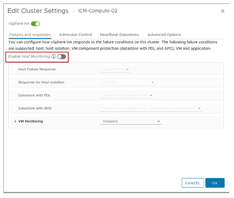Select the Failures and responses tab
Image resolution: width=234 pixels, height=198 pixels.
click(30, 34)
